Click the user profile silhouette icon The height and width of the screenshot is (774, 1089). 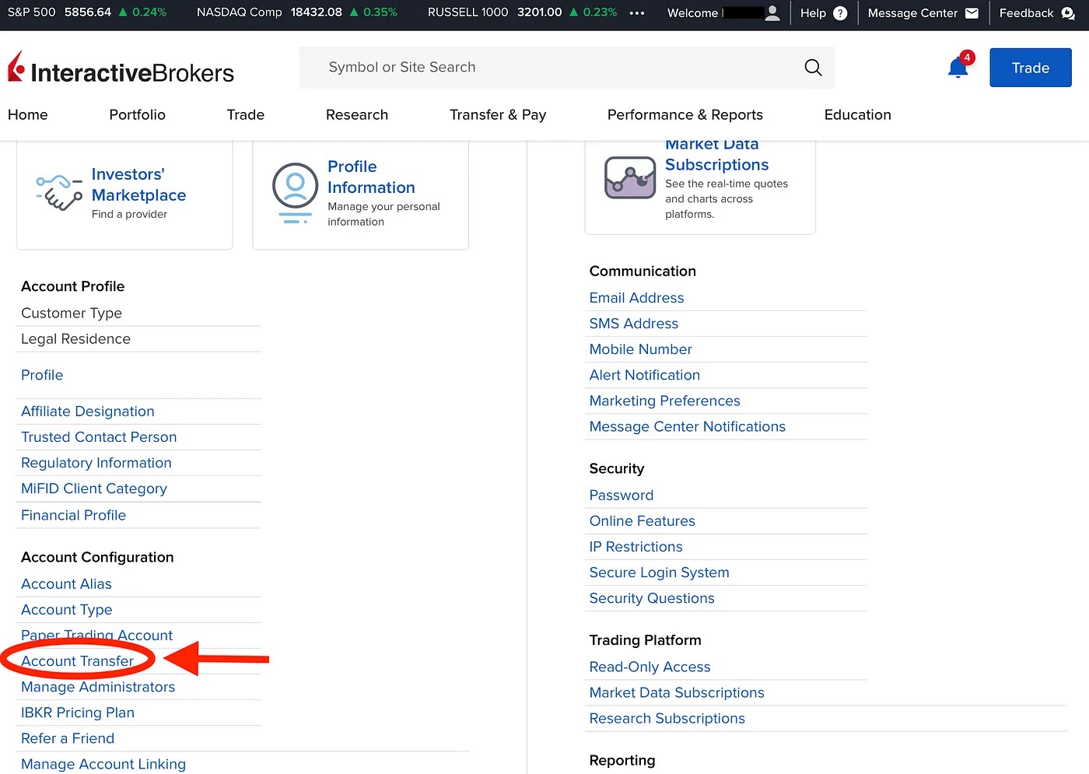772,13
